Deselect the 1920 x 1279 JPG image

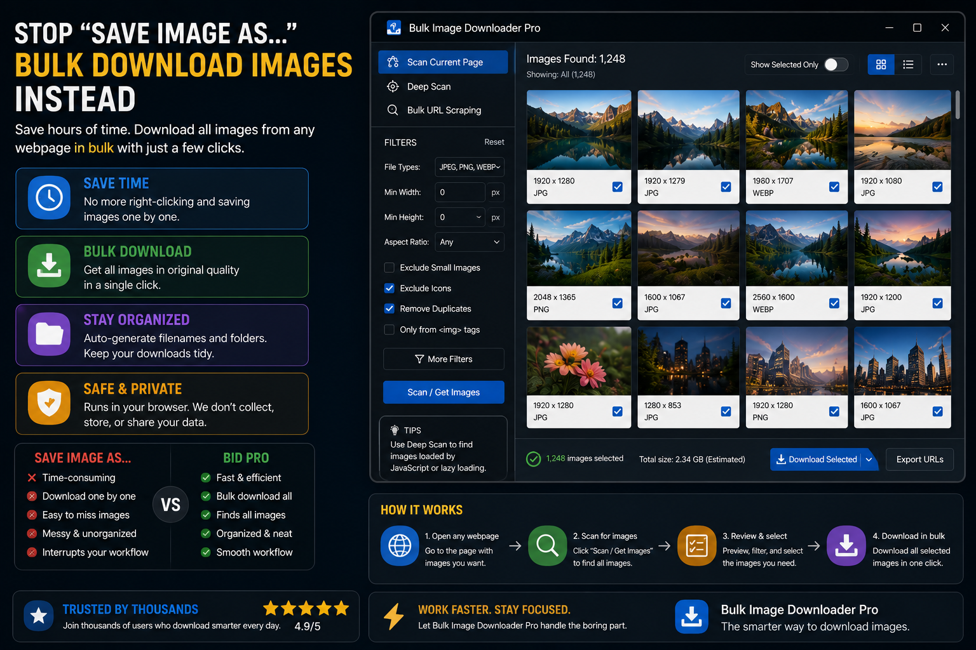pos(726,187)
